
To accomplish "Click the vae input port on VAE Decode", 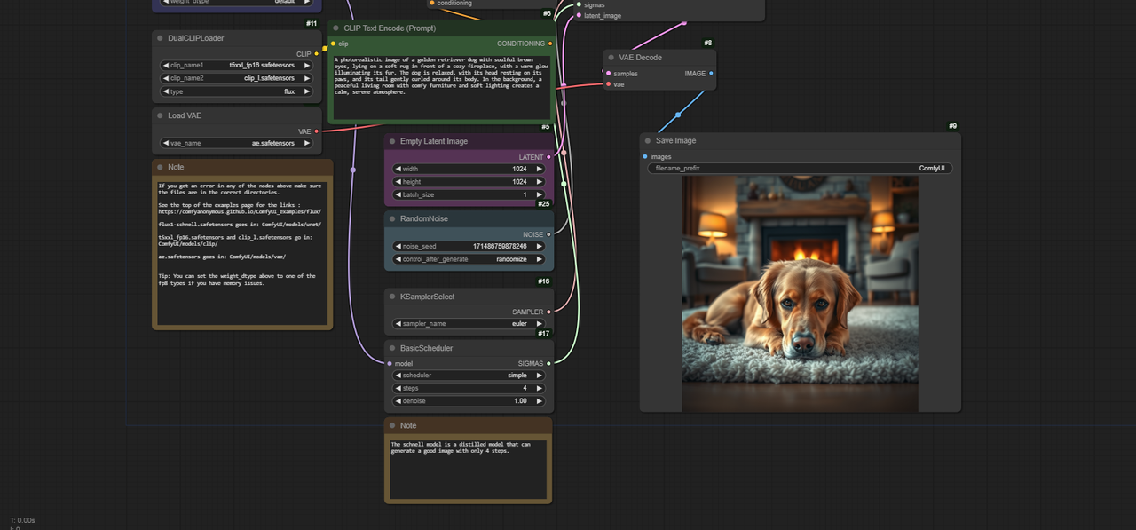I will pos(608,84).
